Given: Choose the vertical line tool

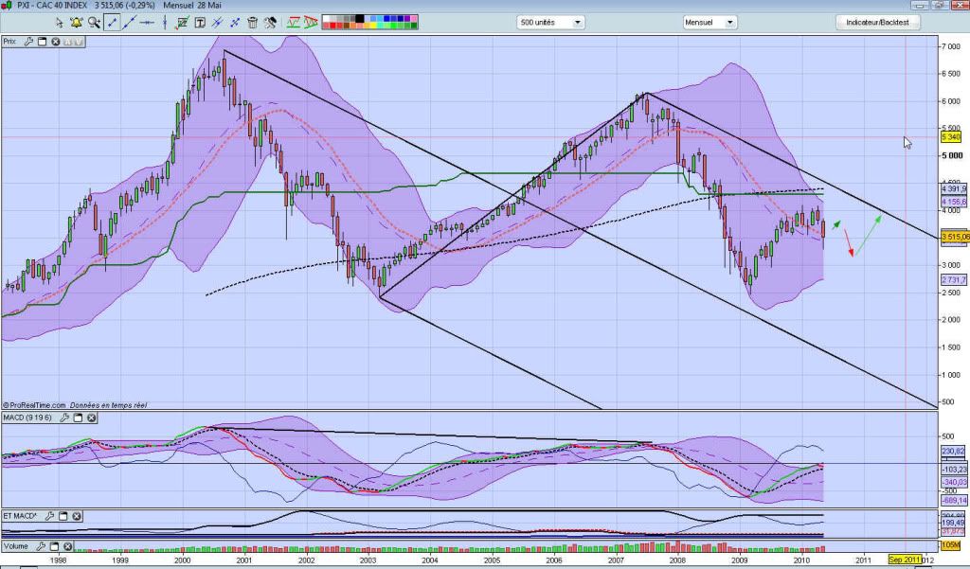Looking at the screenshot, I should point(167,22).
